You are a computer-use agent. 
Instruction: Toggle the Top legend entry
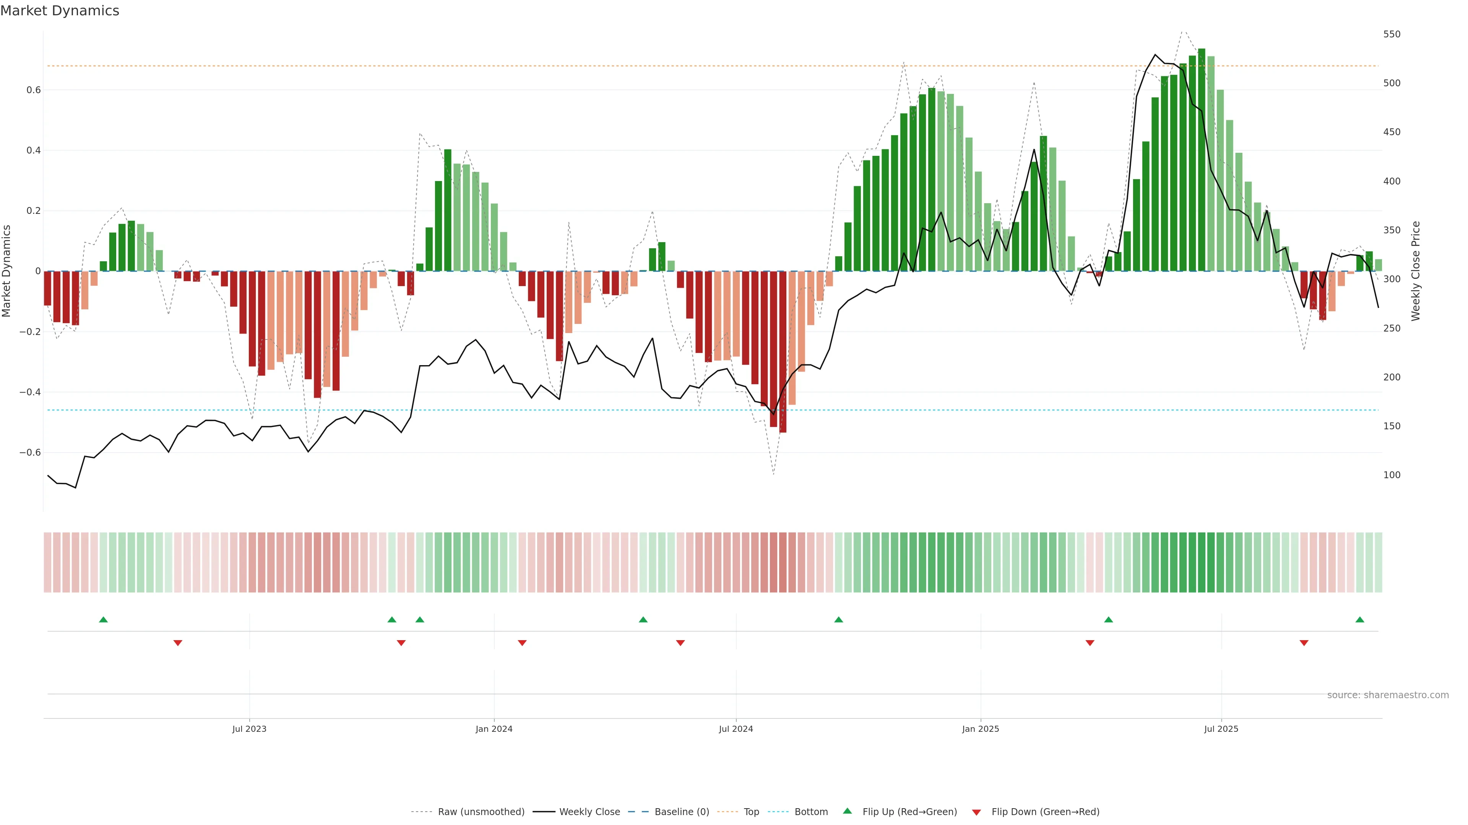click(x=751, y=812)
